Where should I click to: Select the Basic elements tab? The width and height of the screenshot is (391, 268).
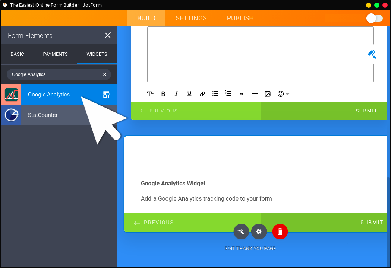point(17,54)
